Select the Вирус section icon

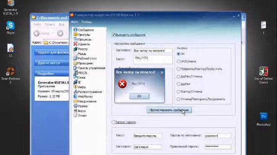click(75, 111)
